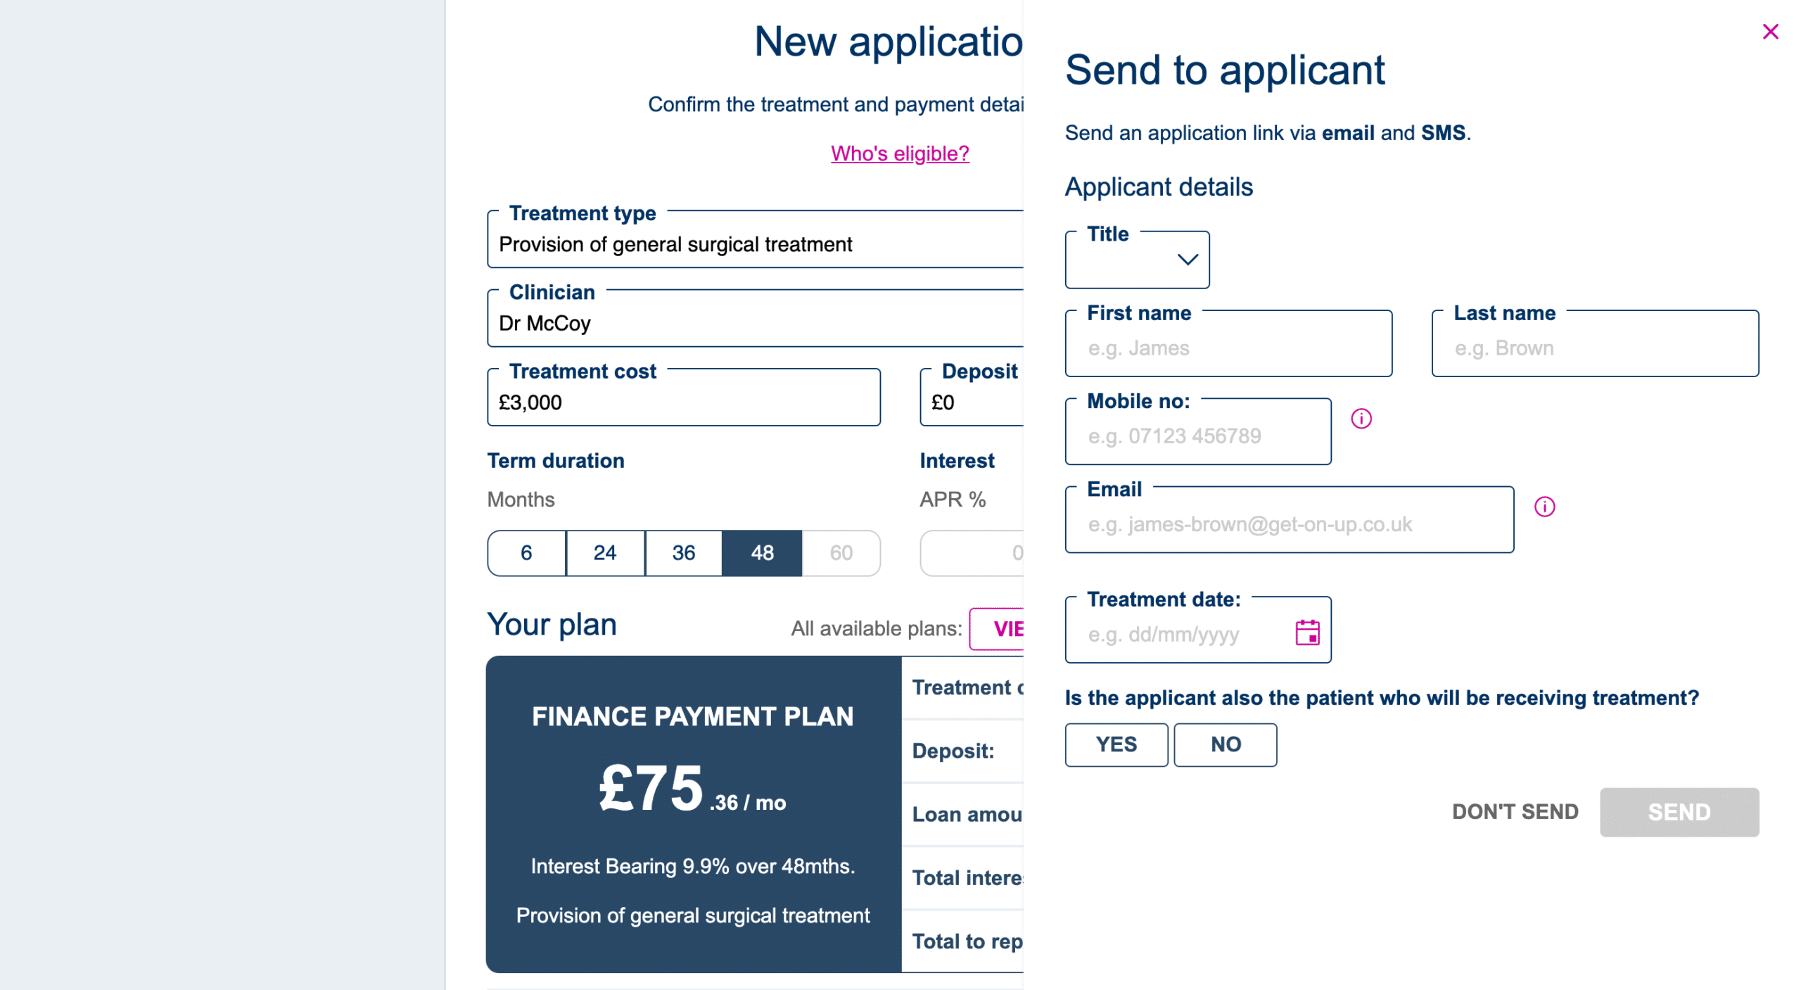Select YES for applicant is patient

tap(1116, 744)
